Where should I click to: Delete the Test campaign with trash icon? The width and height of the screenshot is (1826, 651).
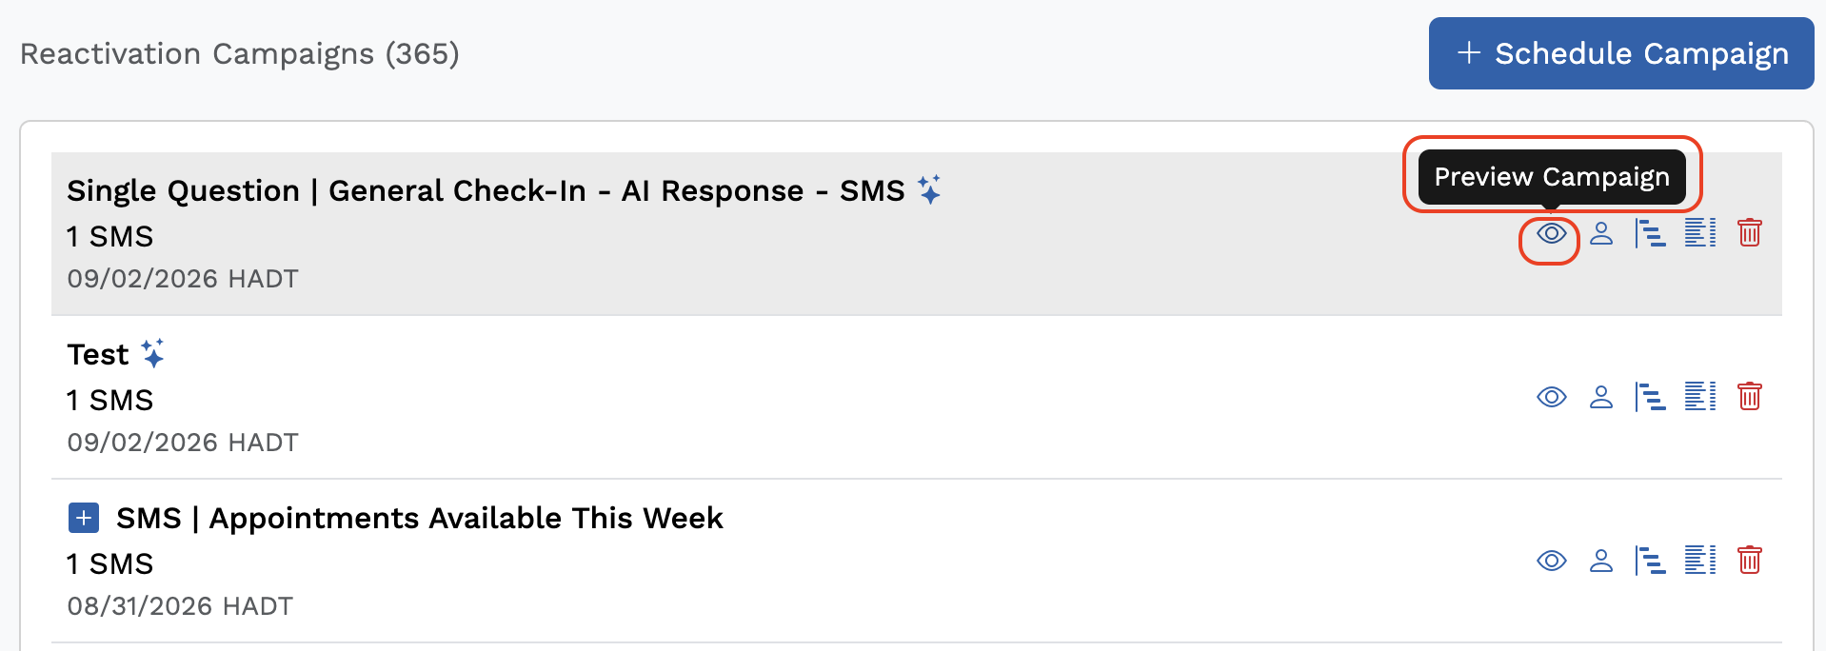coord(1750,397)
